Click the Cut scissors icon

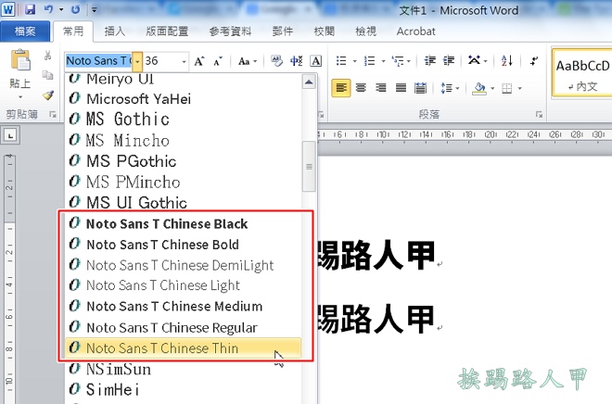tap(48, 57)
